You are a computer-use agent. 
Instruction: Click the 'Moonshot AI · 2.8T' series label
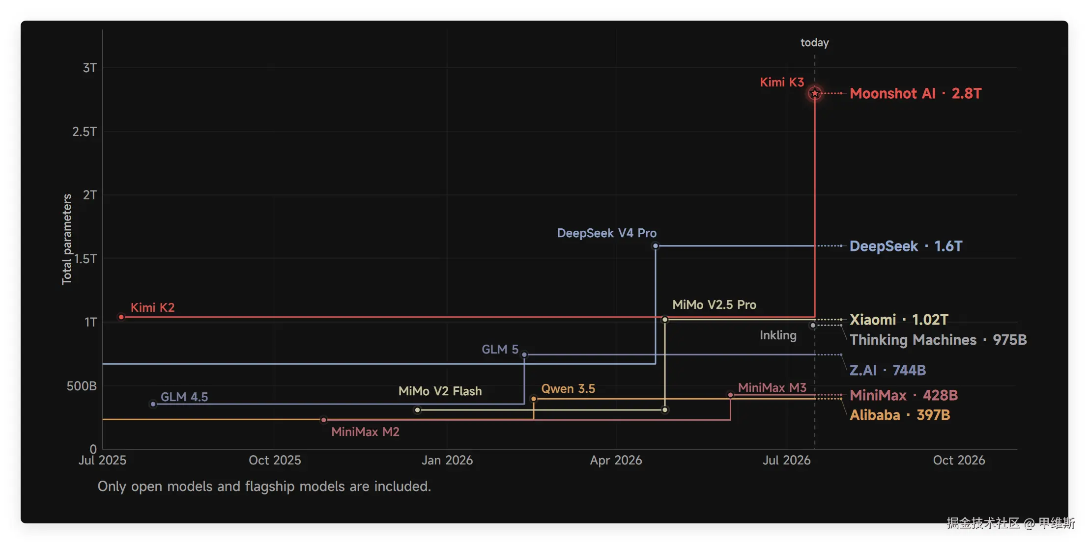pyautogui.click(x=916, y=93)
